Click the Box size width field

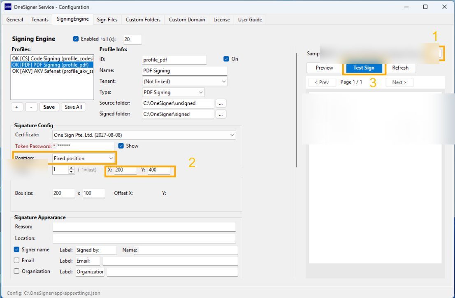point(63,193)
